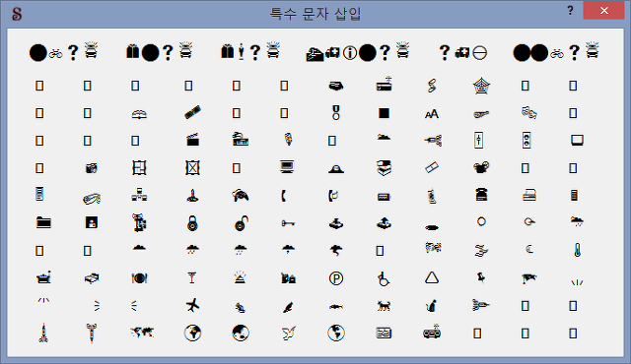631x364 pixels.
Task: Select the plate with fork and knife
Action: [x=139, y=277]
